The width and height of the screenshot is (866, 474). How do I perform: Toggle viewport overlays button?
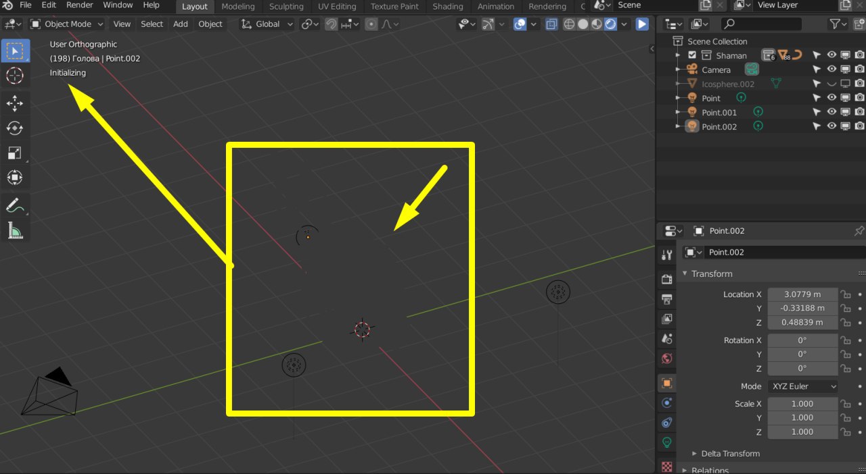tap(520, 24)
